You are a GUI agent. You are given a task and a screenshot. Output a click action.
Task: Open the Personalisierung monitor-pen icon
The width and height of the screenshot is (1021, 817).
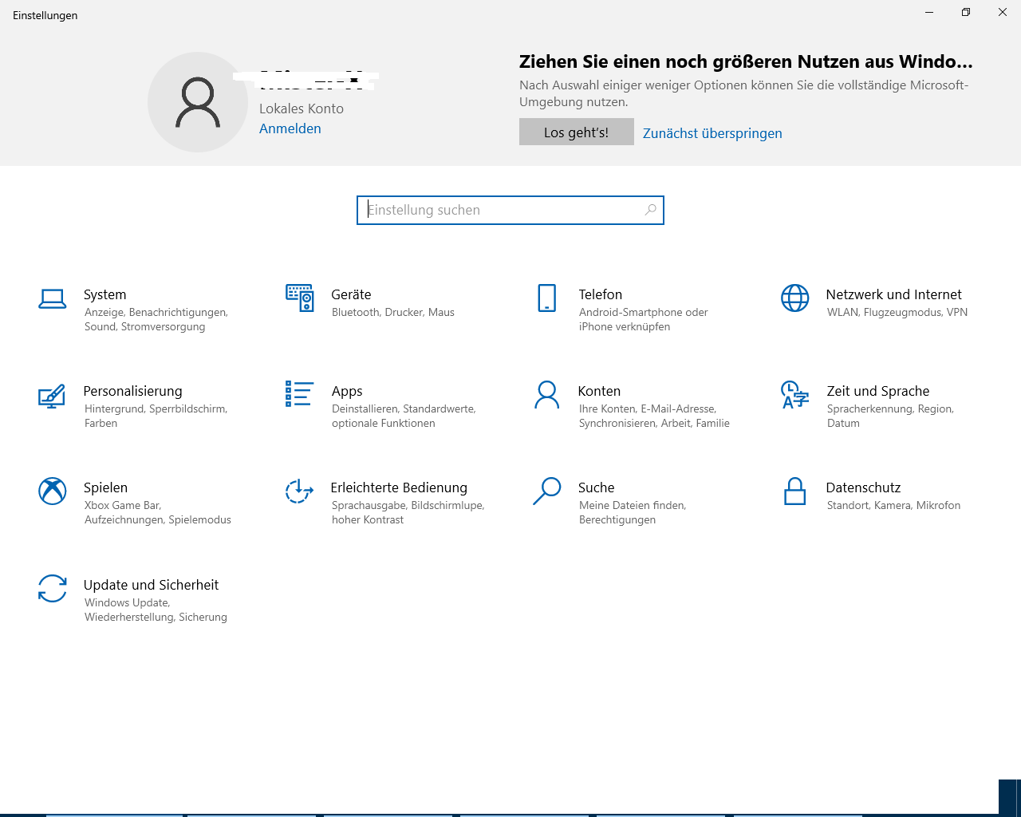click(x=52, y=396)
